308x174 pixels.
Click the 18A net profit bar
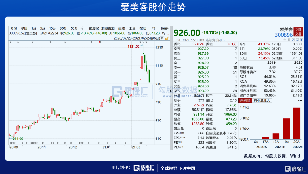pos(276,136)
